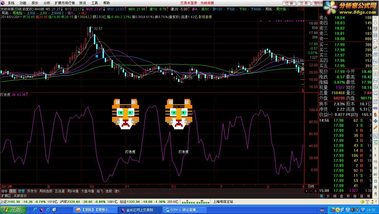This screenshot has height=214, width=379.
Task: Open the 系统 menu
Action: pyautogui.click(x=11, y=3)
